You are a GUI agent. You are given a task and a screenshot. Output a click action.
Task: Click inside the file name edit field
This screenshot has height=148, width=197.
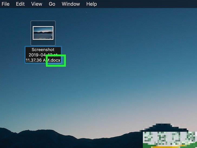point(43,55)
